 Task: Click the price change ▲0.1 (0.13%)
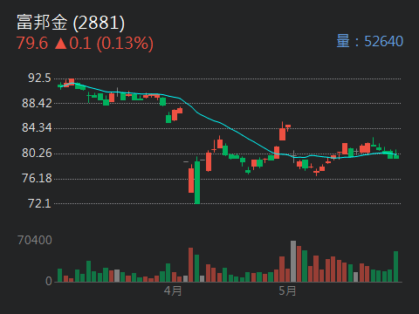[104, 44]
